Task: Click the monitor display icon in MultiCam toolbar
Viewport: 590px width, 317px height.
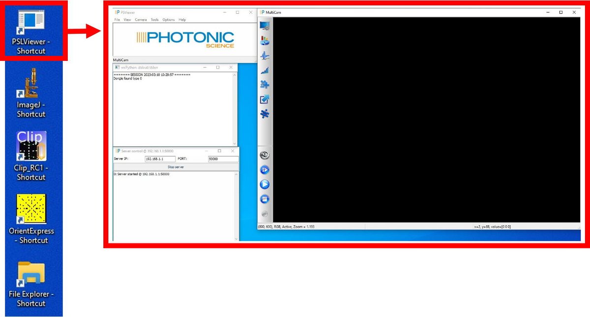Action: point(265,26)
